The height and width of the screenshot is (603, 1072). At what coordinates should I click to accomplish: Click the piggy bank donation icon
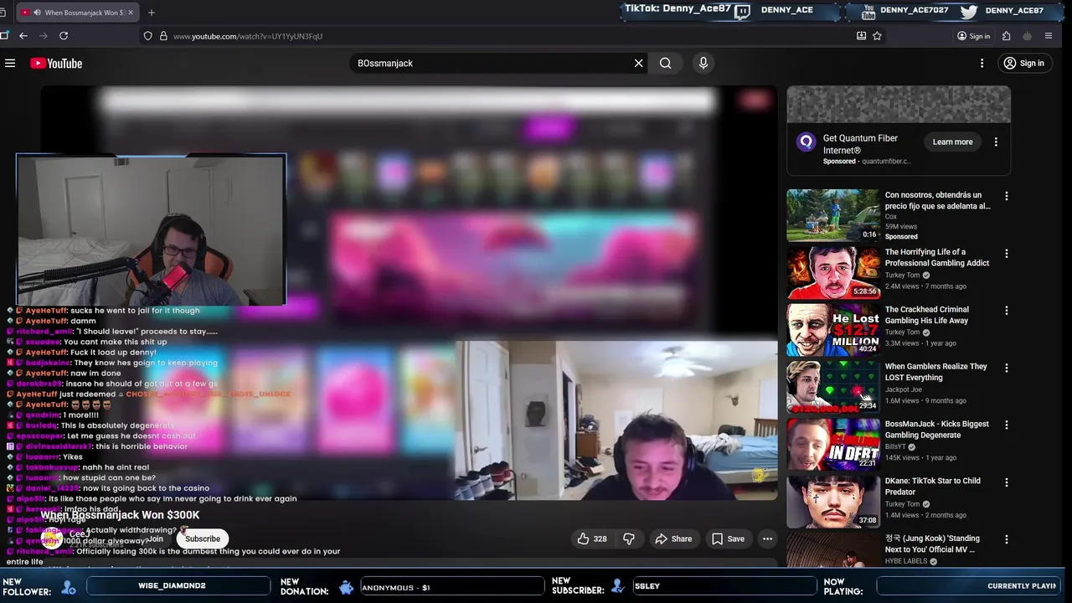point(346,587)
